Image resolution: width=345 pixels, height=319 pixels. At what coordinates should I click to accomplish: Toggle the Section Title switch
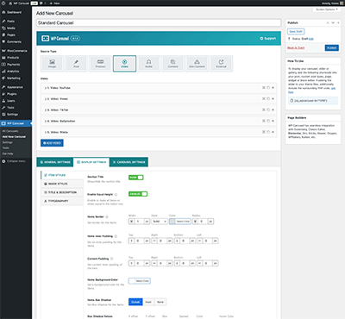click(x=136, y=178)
